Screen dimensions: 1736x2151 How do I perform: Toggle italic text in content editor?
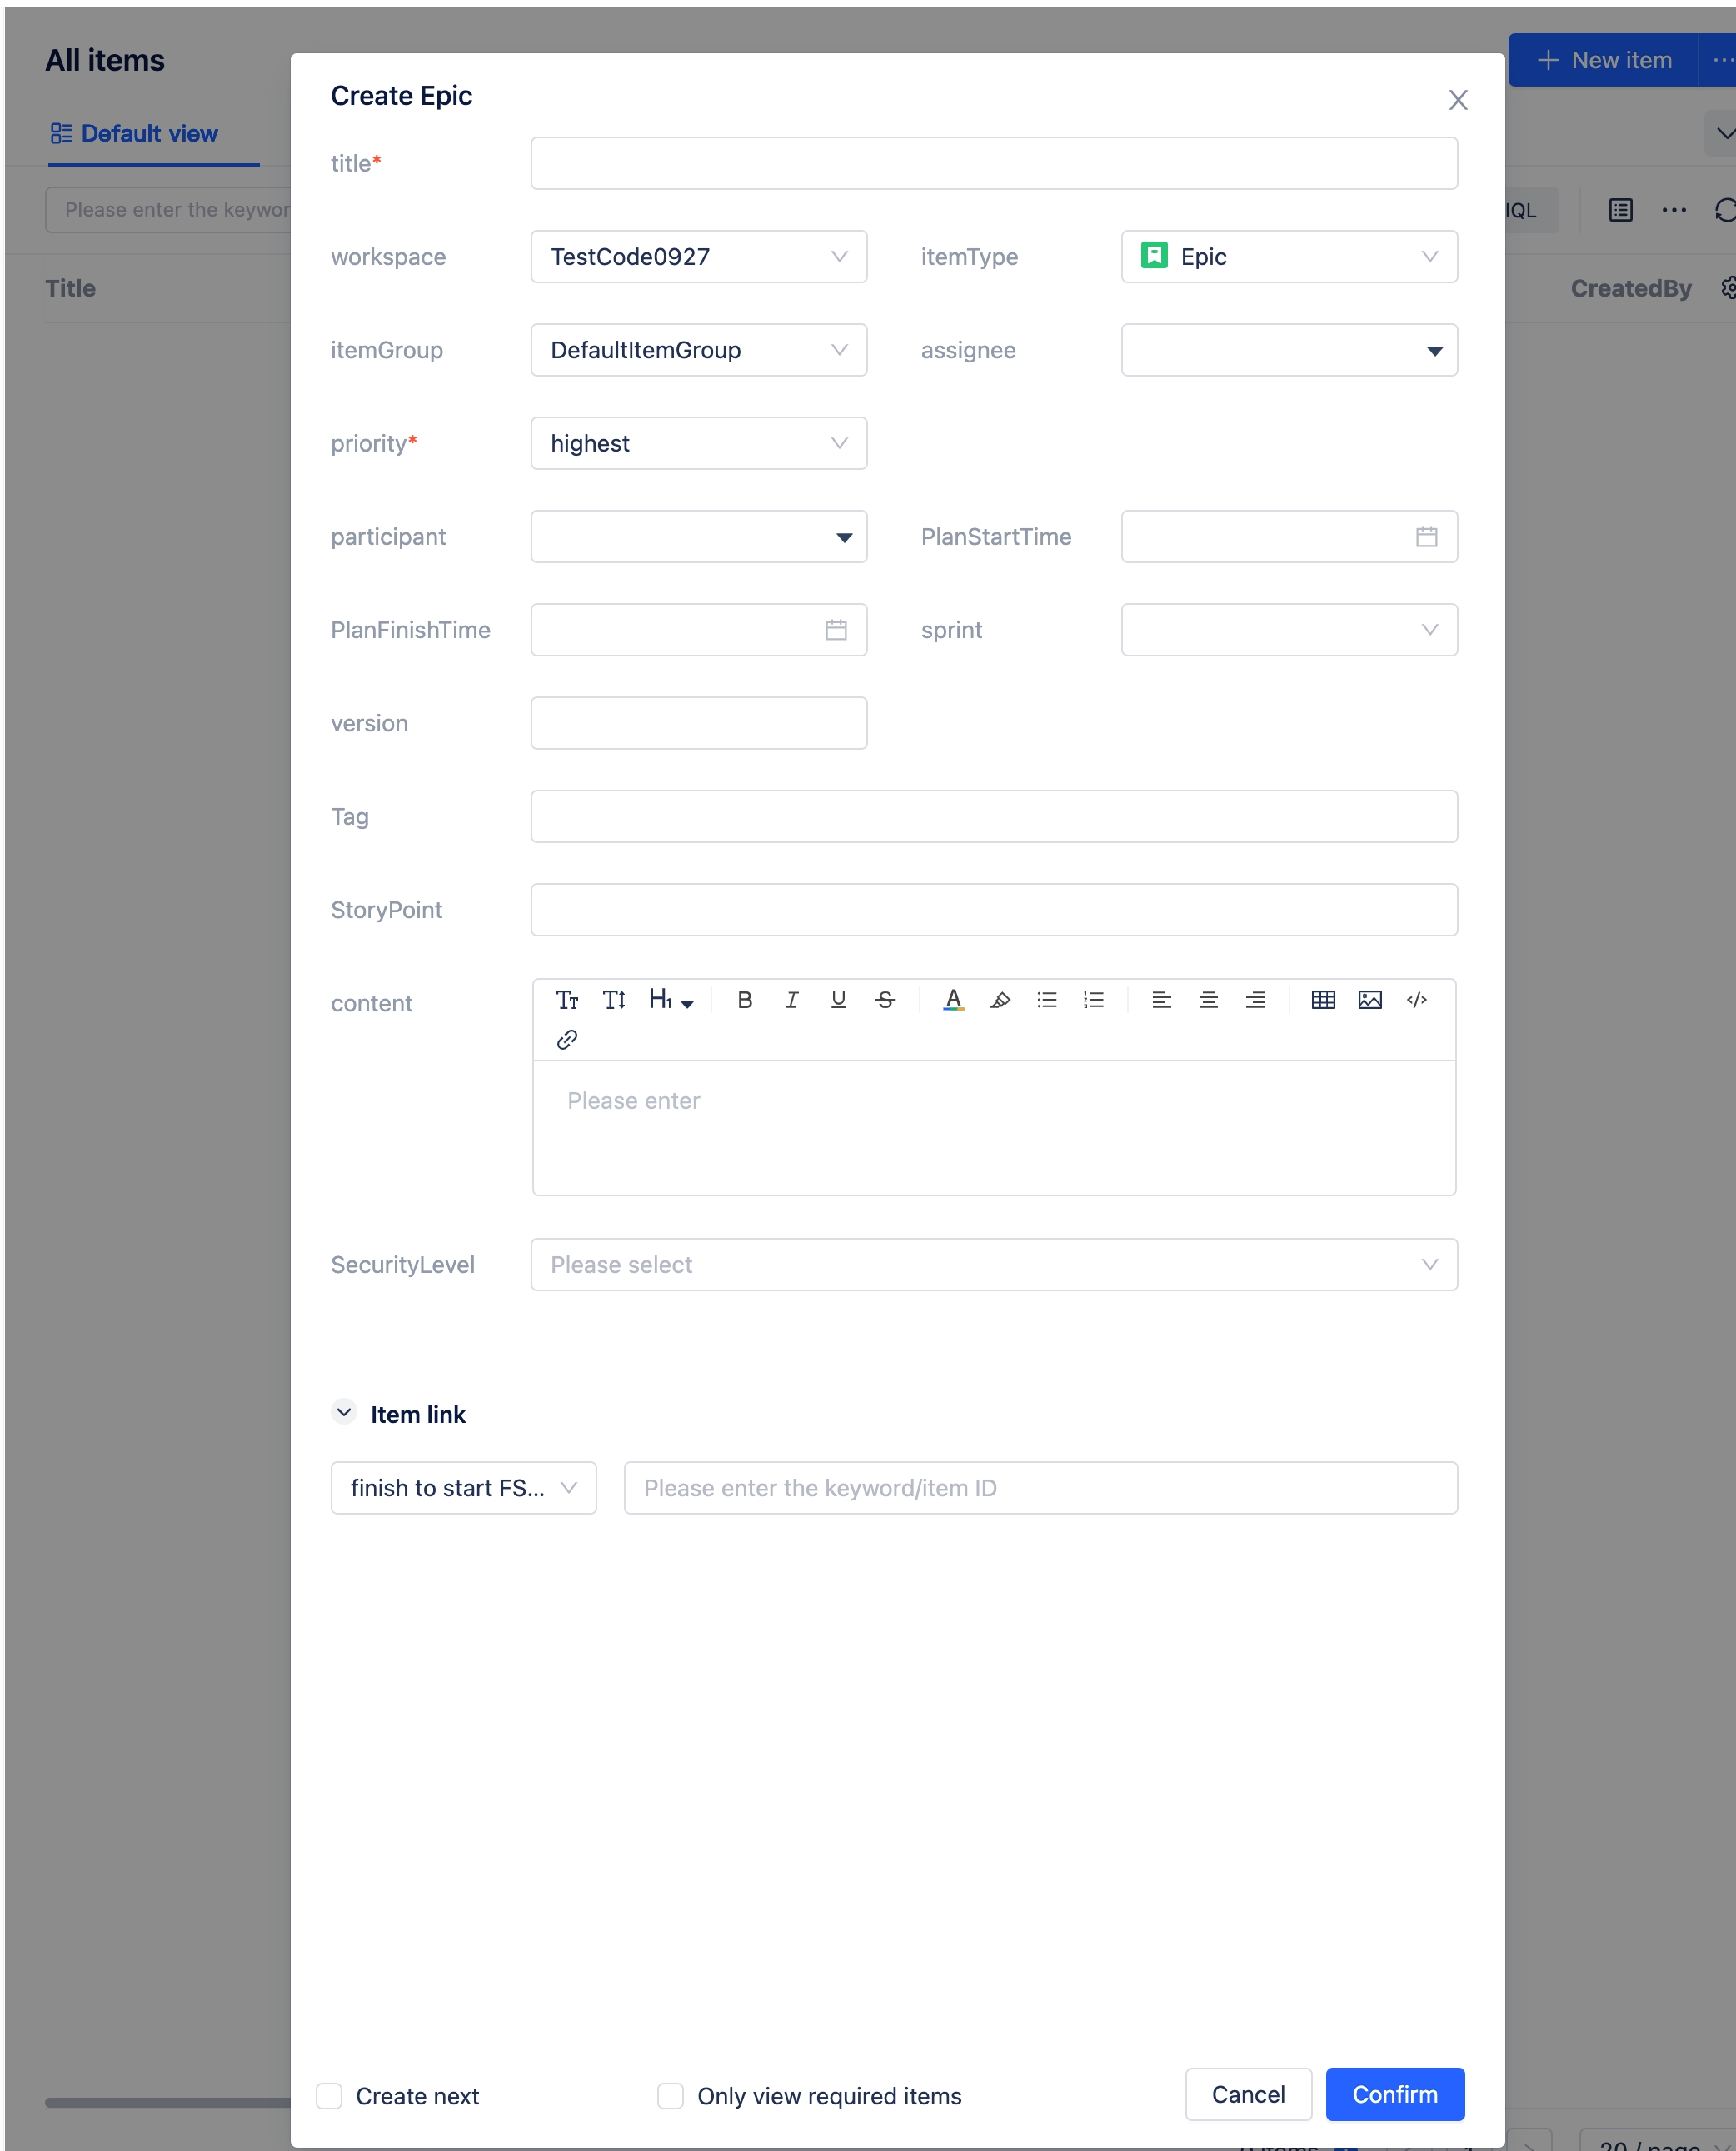click(x=791, y=999)
